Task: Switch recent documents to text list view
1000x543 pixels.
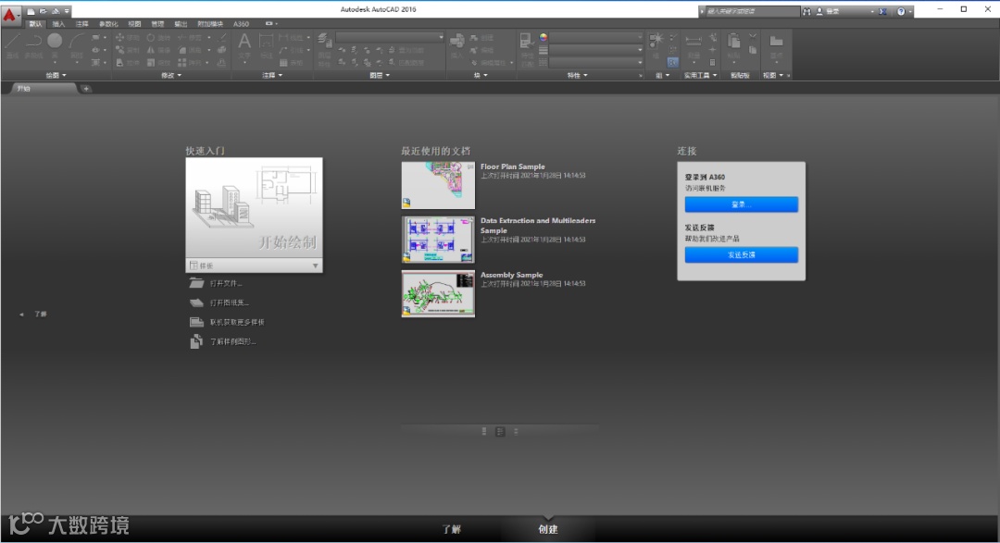Action: point(516,431)
